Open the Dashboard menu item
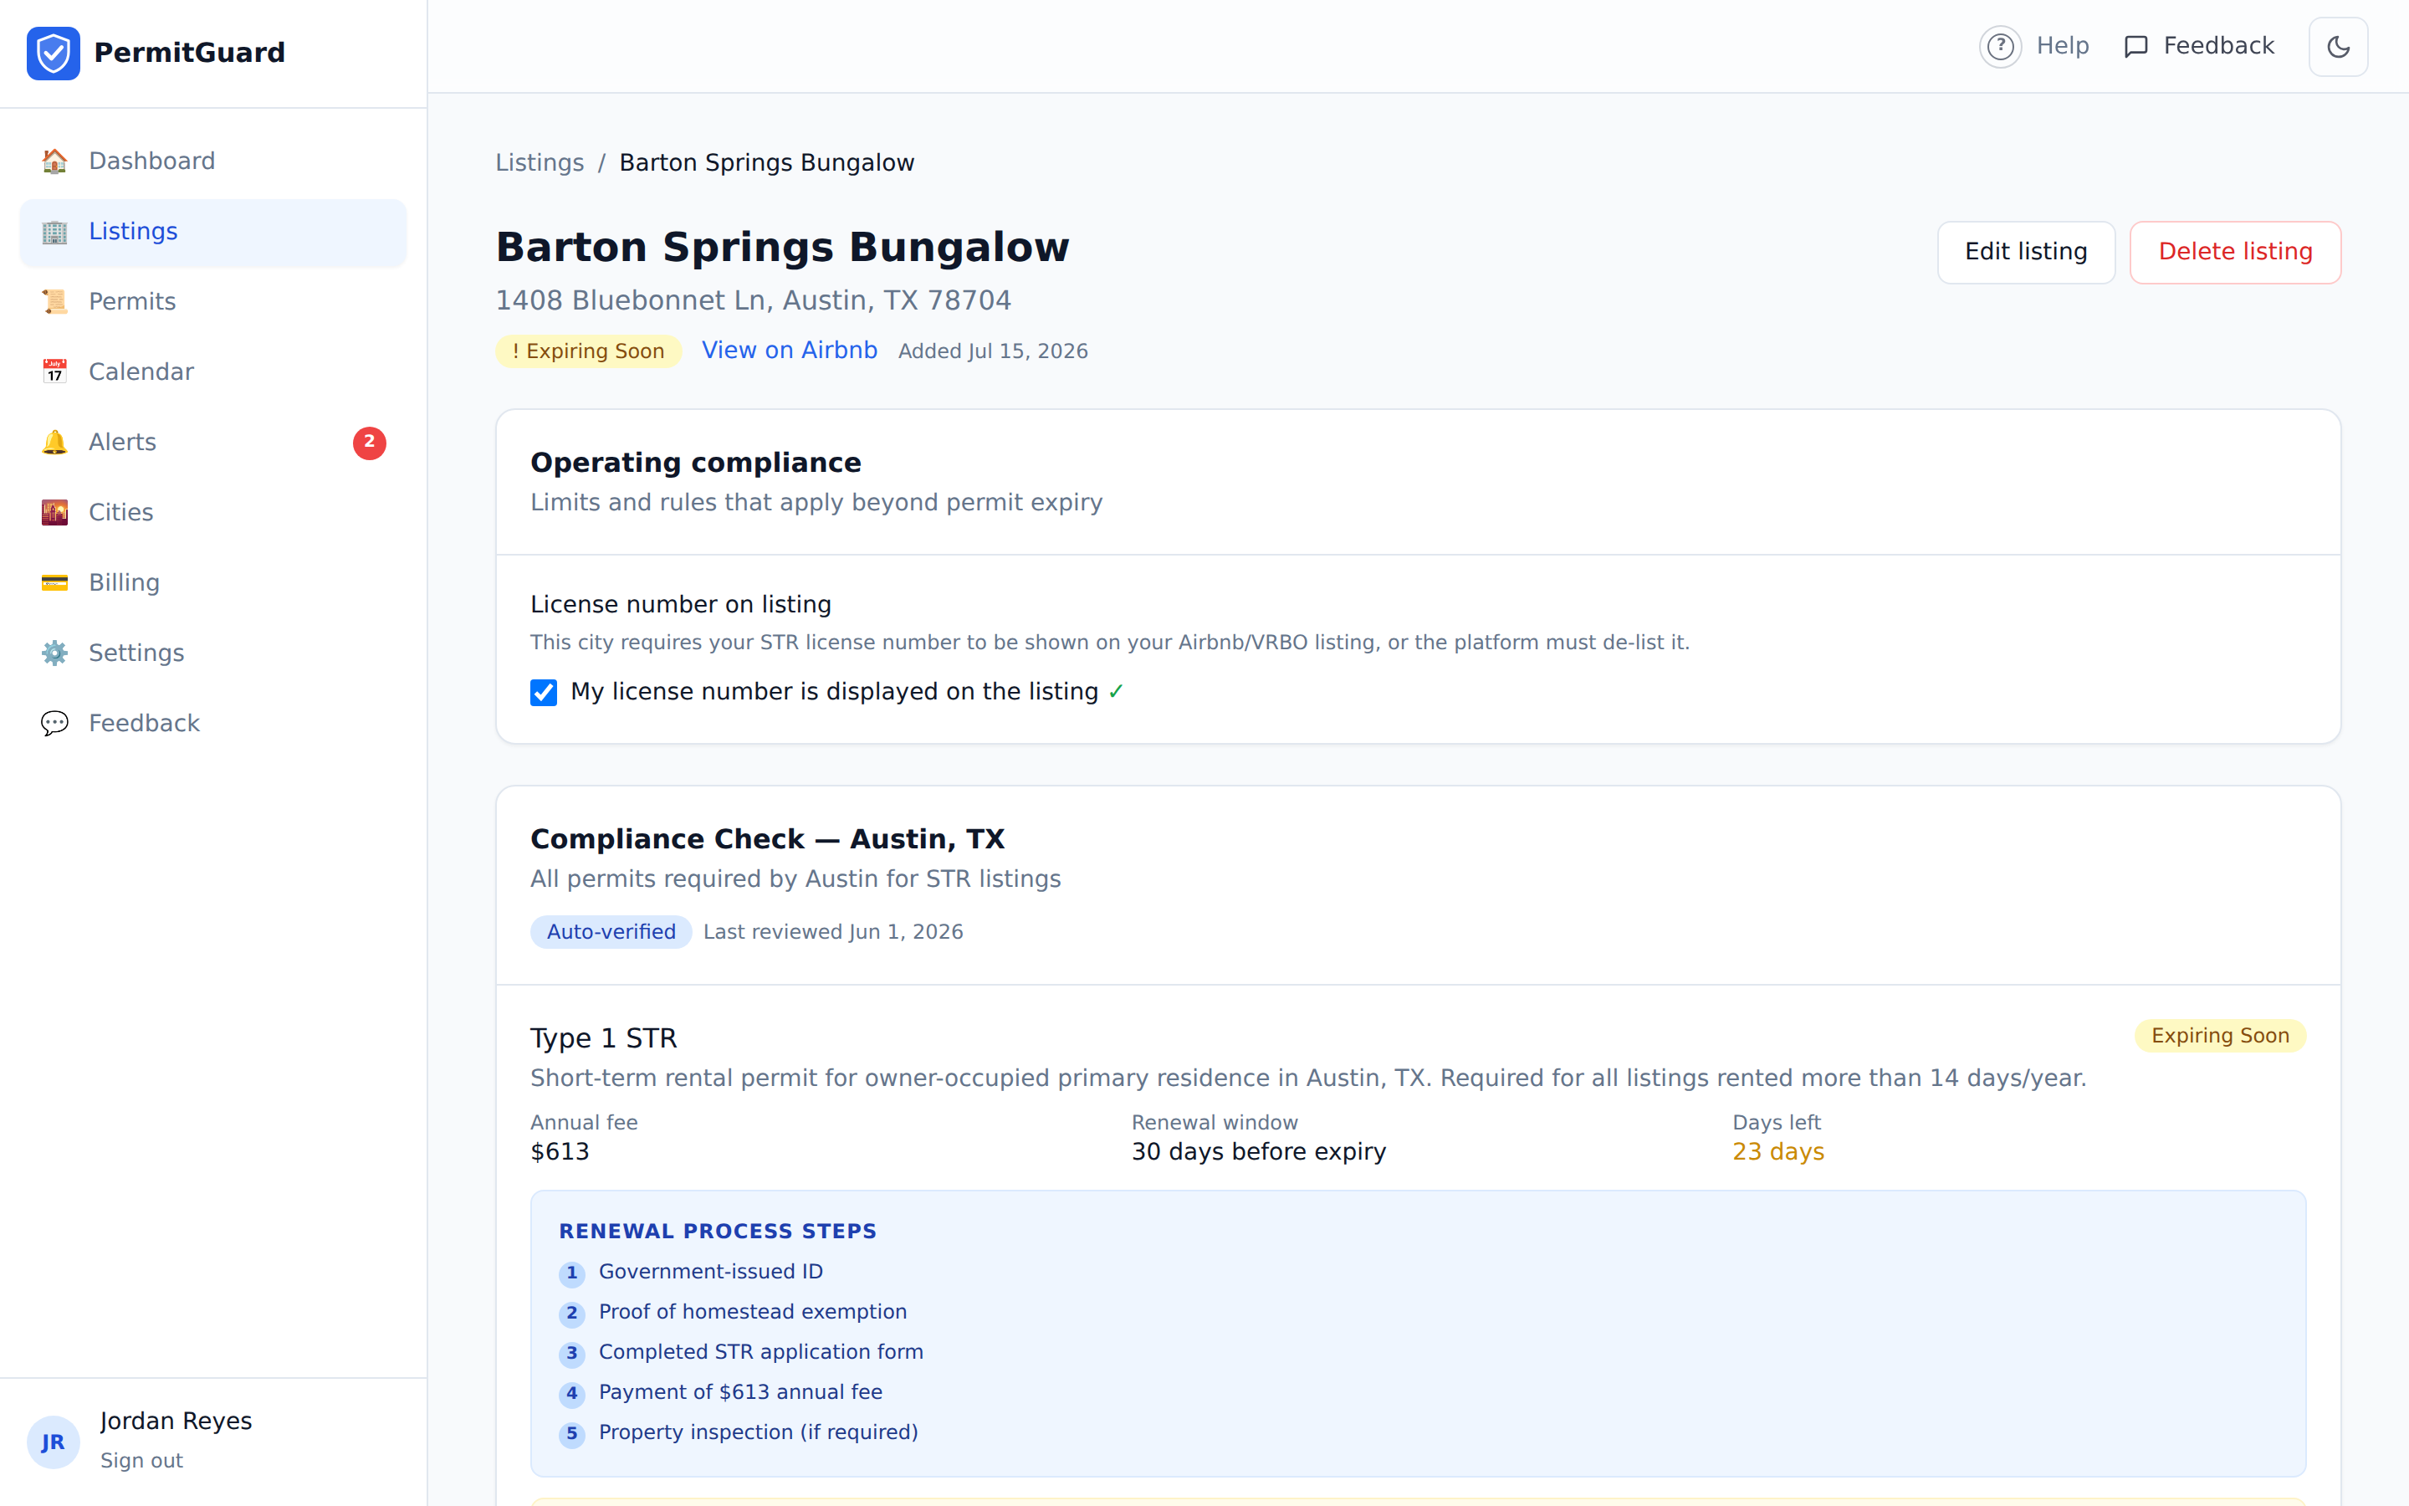2409x1506 pixels. tap(213, 161)
